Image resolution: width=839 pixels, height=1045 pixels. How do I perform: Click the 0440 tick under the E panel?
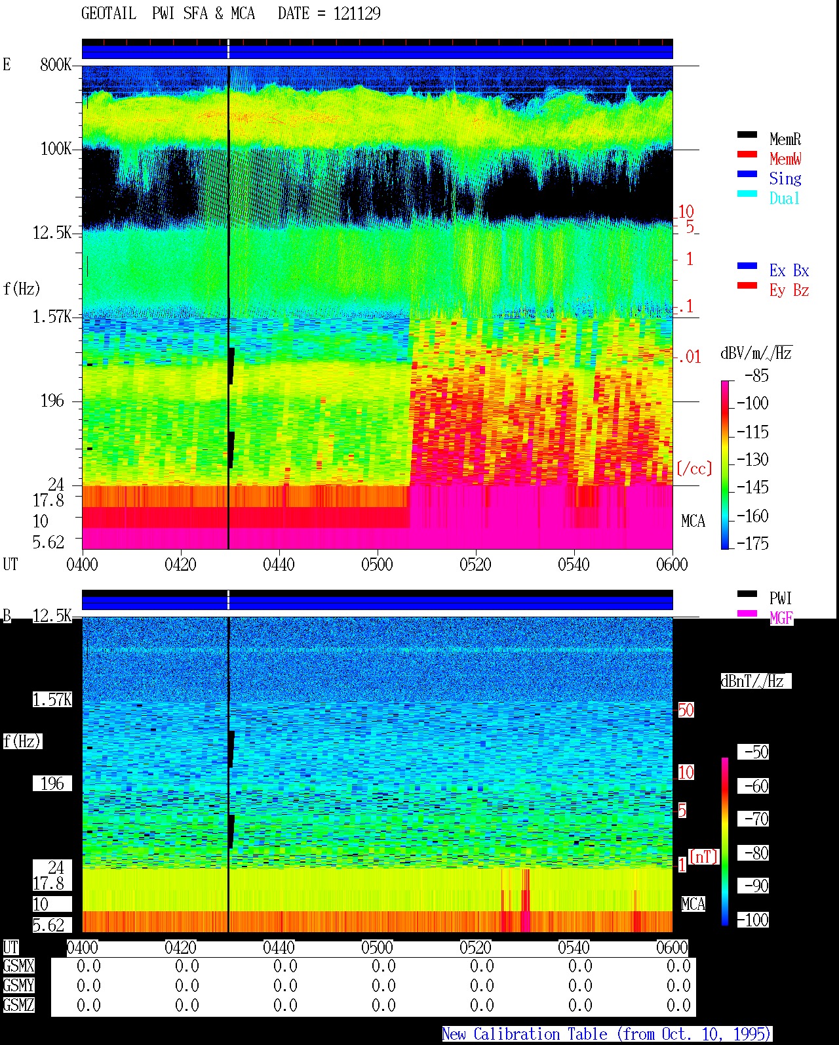(279, 564)
